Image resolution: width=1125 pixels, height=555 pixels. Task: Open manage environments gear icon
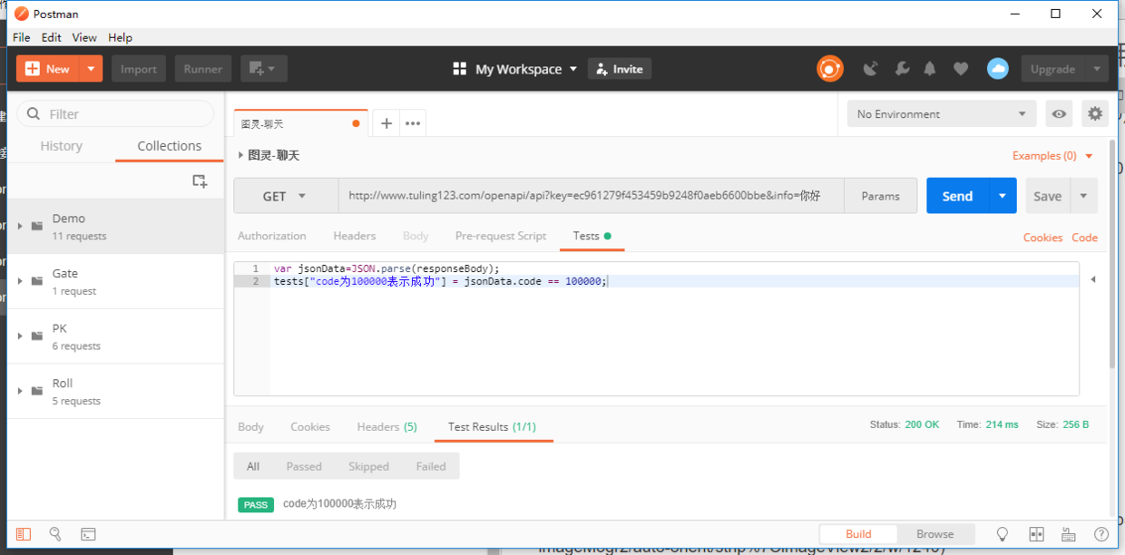(1095, 114)
